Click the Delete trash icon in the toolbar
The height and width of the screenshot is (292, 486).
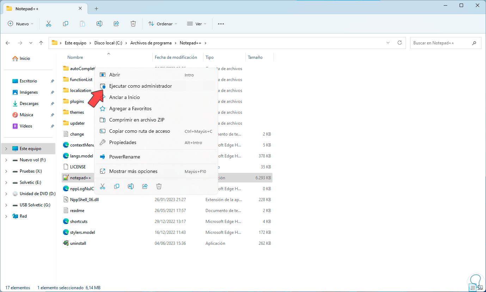click(133, 24)
